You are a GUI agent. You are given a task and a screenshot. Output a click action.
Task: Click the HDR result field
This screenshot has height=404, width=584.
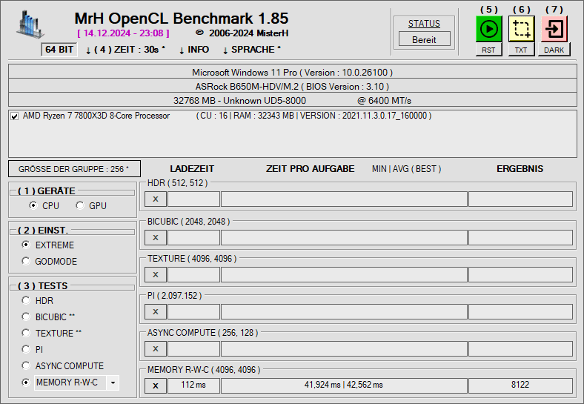click(520, 199)
